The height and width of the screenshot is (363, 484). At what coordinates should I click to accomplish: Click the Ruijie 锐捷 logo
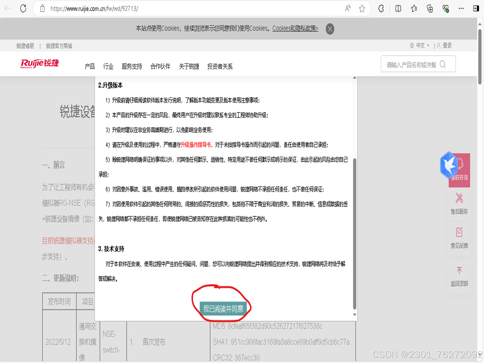pyautogui.click(x=39, y=63)
